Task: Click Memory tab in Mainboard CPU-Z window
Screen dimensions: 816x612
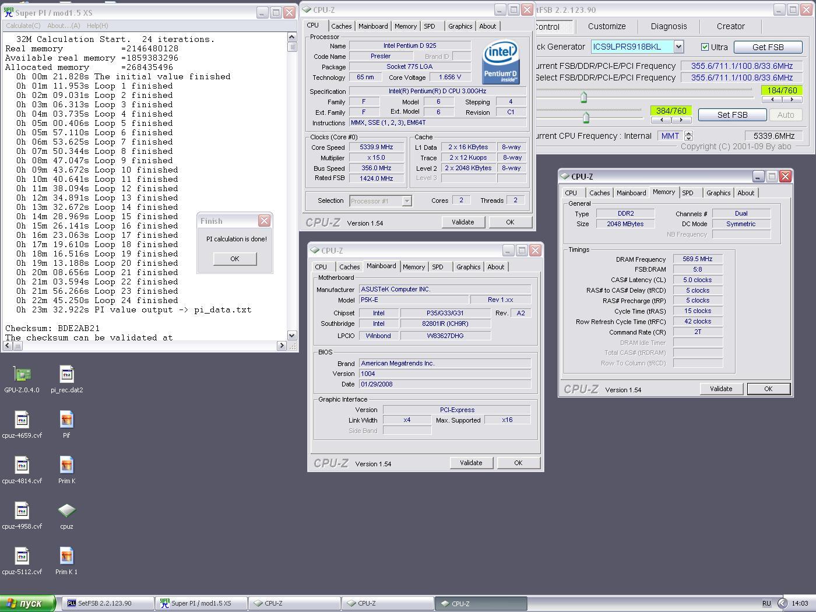Action: tap(413, 267)
